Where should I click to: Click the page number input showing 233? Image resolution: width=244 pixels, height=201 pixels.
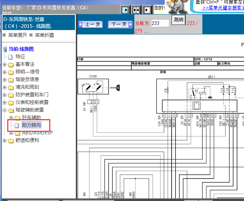tap(160, 23)
